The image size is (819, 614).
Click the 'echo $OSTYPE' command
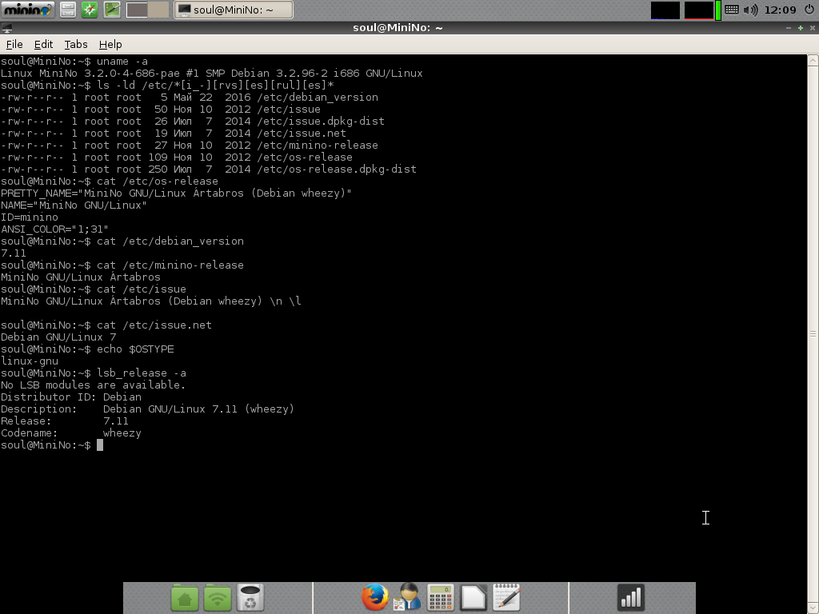click(x=135, y=349)
